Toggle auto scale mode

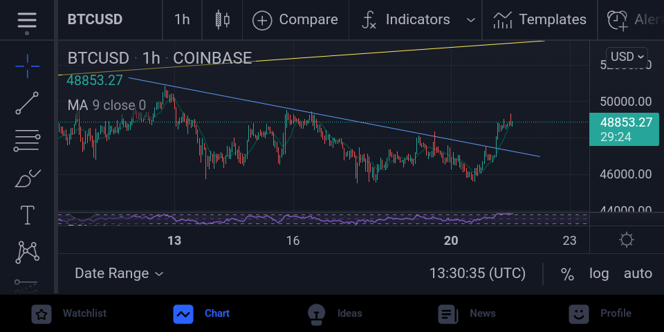click(638, 274)
